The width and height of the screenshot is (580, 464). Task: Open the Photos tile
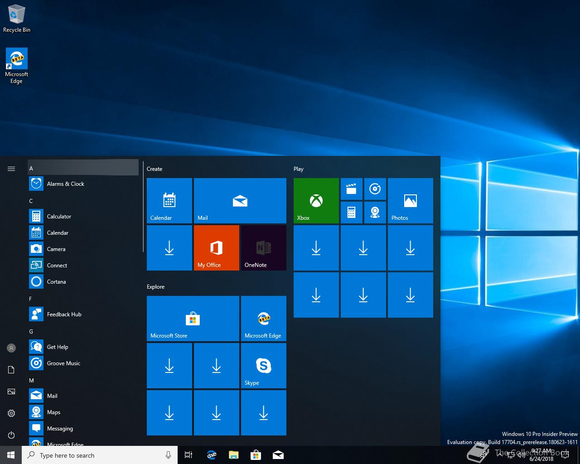(411, 201)
